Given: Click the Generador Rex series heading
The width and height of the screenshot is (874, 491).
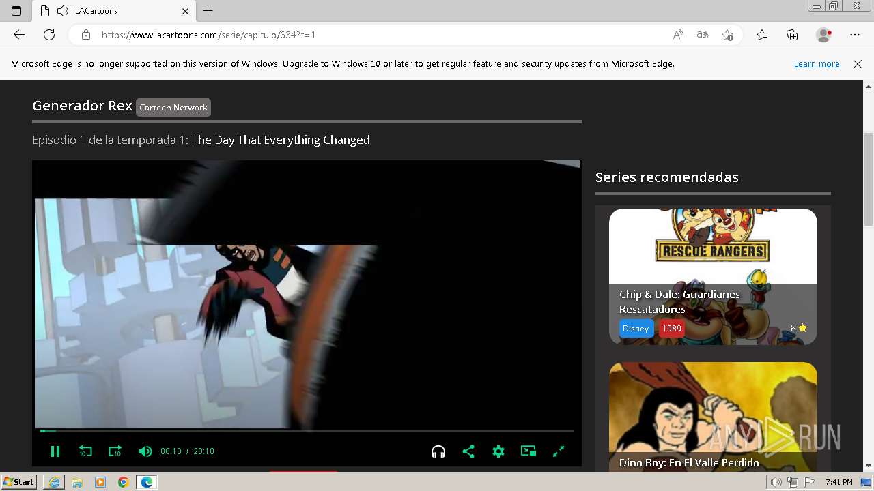Looking at the screenshot, I should (82, 106).
